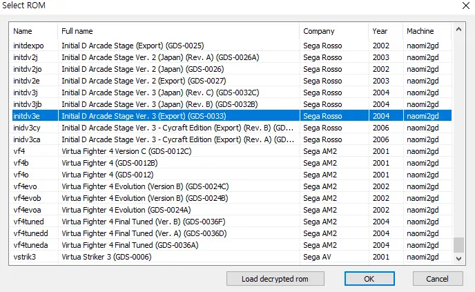The width and height of the screenshot is (475, 292).
Task: Click the scrollbar down arrow
Action: pyautogui.click(x=458, y=258)
